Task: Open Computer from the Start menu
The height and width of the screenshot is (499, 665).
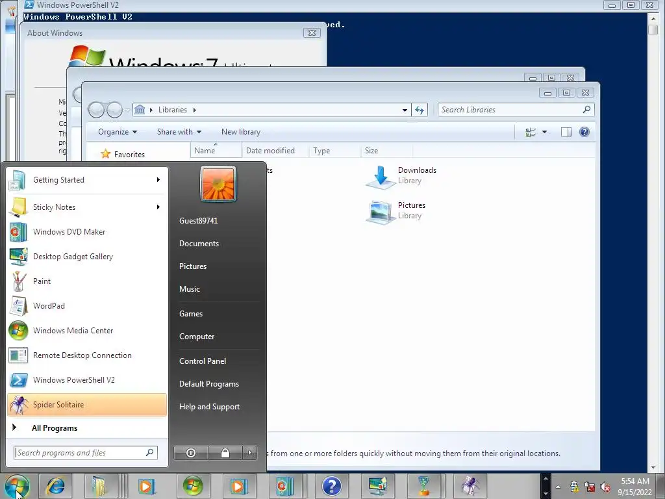Action: point(197,337)
